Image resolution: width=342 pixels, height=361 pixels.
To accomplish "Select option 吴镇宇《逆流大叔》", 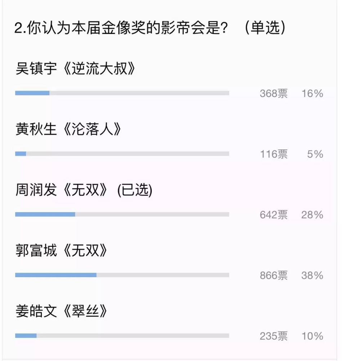I will 75,68.
